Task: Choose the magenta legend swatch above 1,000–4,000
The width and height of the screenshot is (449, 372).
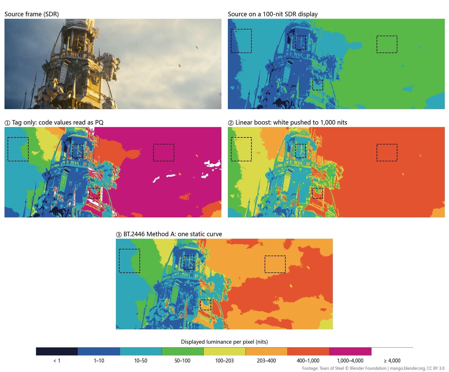Action: pyautogui.click(x=350, y=352)
